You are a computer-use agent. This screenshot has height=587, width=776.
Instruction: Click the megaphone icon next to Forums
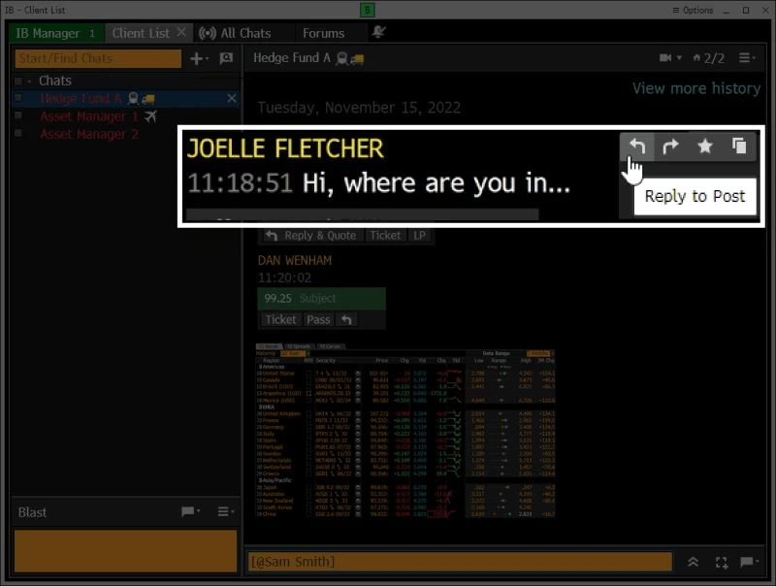[x=378, y=32]
